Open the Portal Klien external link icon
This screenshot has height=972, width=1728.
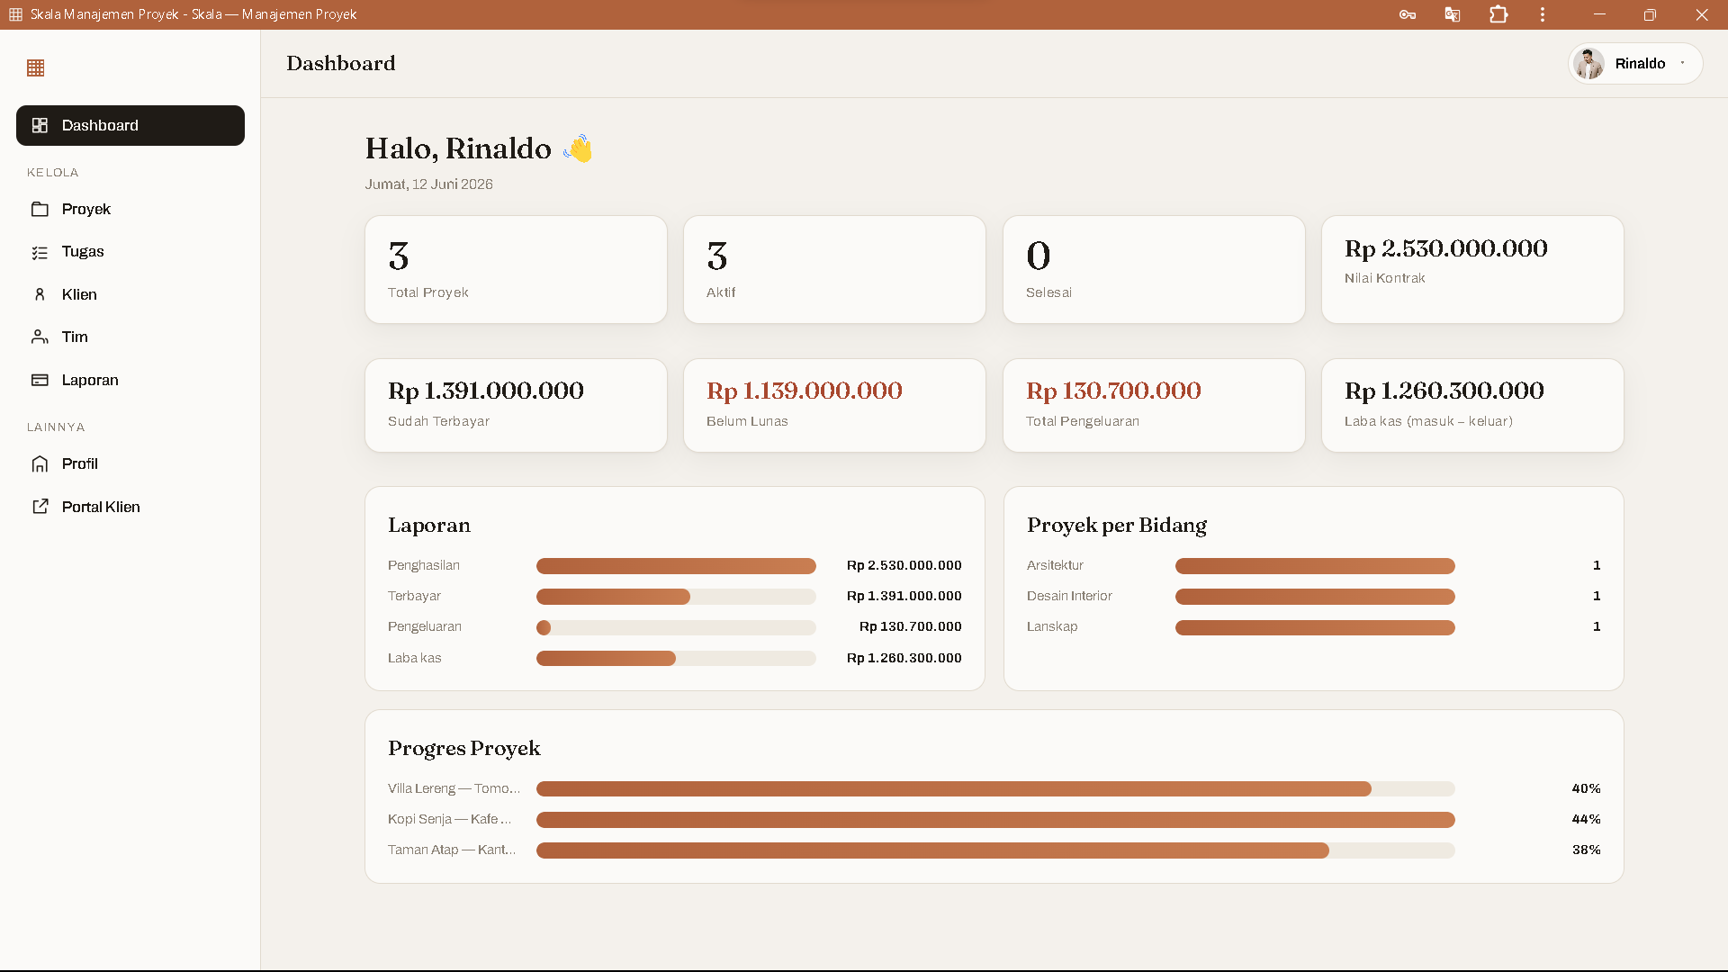(x=40, y=507)
